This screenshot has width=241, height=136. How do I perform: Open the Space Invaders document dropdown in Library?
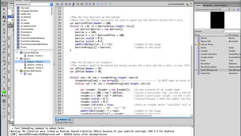pos(229,9)
